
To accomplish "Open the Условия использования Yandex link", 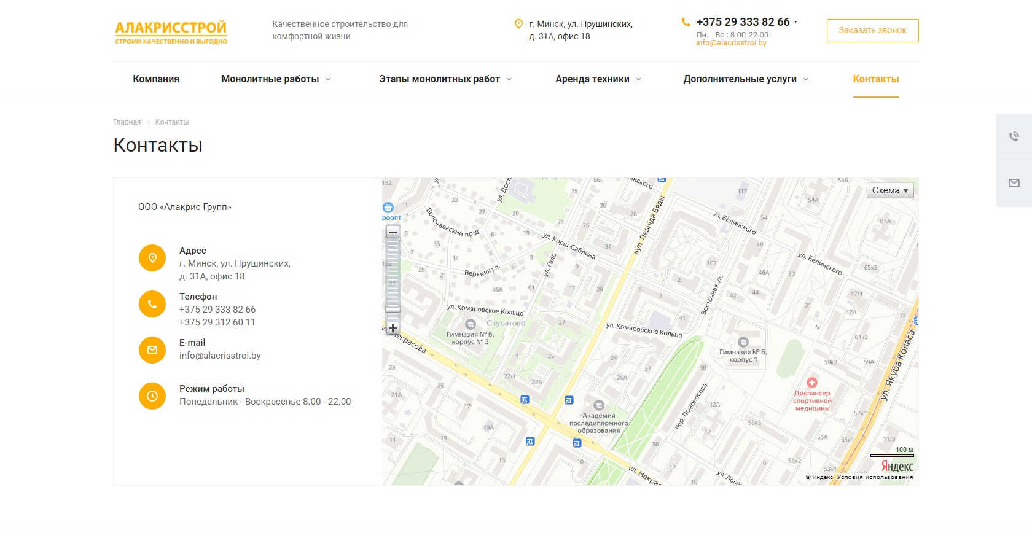I will 874,477.
